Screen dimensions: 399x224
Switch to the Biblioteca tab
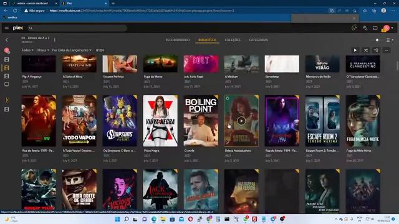[207, 40]
